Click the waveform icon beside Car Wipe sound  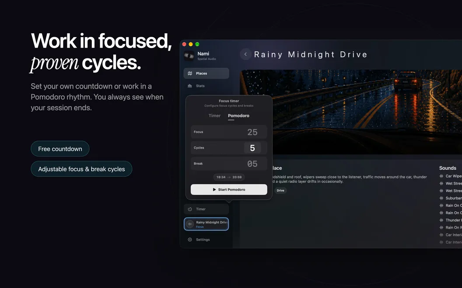tap(441, 176)
